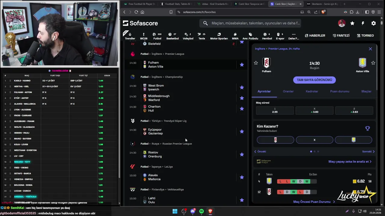
Task: Open the lightning bolt header icon
Action: (x=363, y=23)
